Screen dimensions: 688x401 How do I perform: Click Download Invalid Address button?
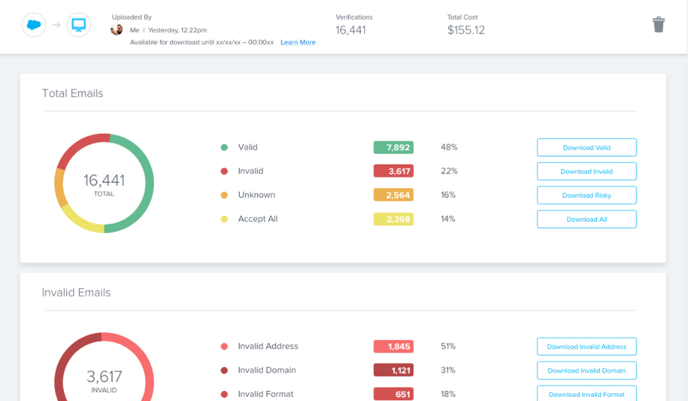587,347
